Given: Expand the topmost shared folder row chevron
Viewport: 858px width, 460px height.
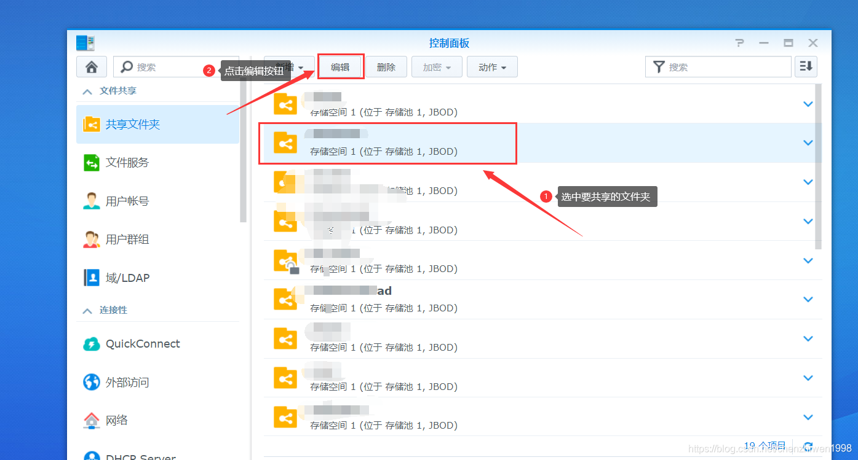Looking at the screenshot, I should click(808, 104).
